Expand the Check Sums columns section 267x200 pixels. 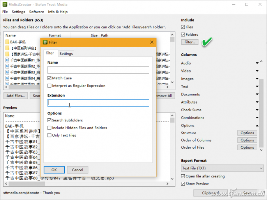coord(257,110)
